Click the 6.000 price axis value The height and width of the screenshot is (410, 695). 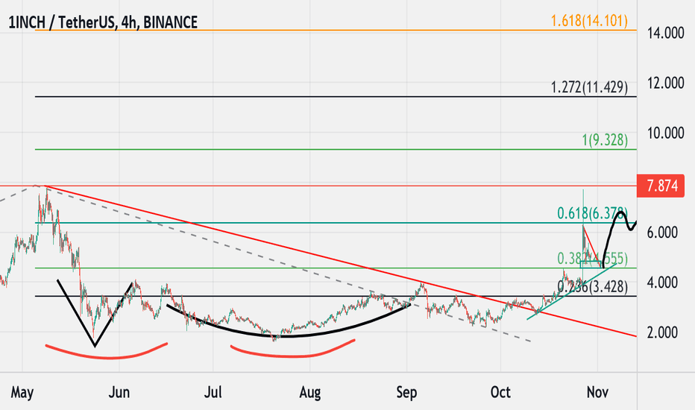tap(662, 233)
